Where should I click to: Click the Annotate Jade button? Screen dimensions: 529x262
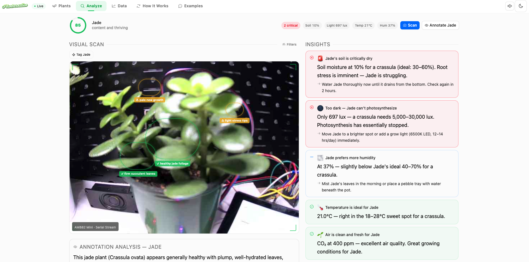[440, 25]
